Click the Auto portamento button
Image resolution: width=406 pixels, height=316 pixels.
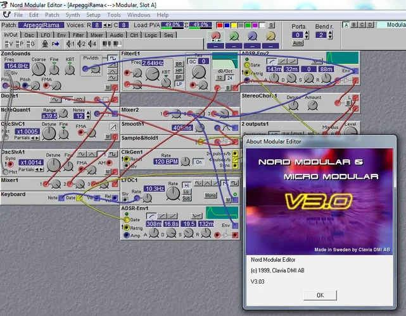298,43
